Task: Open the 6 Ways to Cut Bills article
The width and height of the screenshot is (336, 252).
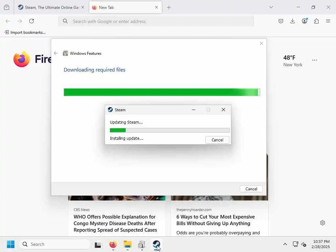Action: pos(216,220)
